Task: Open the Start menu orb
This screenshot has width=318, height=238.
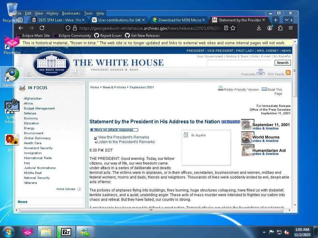Action: coord(8,232)
